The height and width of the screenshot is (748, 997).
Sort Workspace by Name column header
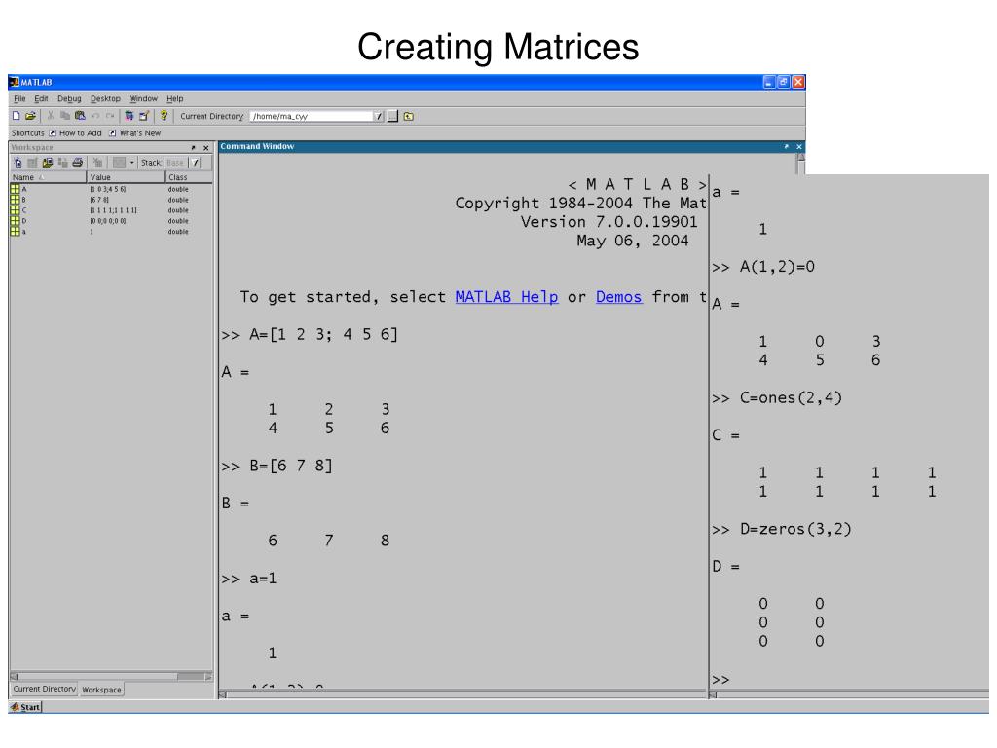click(49, 177)
